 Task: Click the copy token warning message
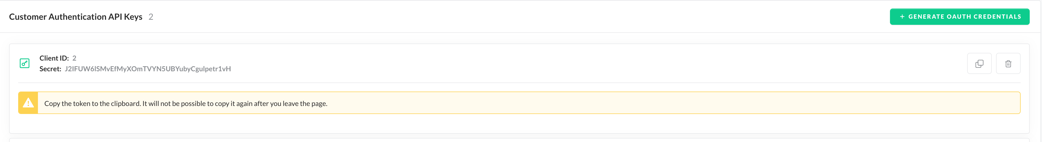coord(186,104)
